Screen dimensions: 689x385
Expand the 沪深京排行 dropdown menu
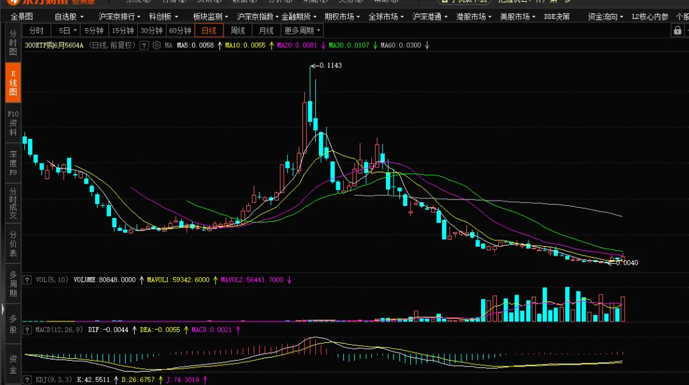coord(119,17)
